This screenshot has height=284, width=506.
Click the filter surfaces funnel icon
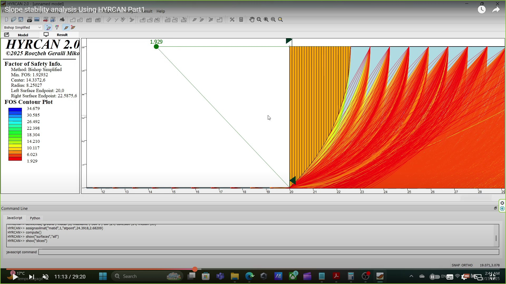point(57,27)
